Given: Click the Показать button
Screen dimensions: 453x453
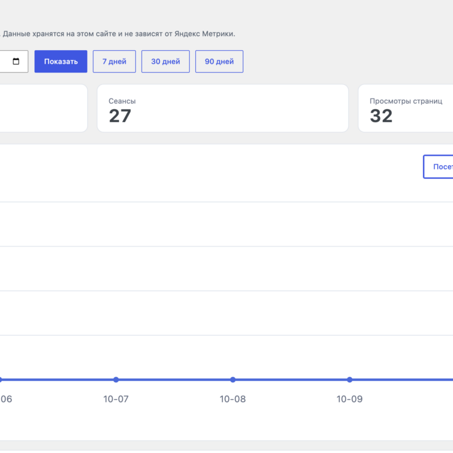Looking at the screenshot, I should pos(61,61).
